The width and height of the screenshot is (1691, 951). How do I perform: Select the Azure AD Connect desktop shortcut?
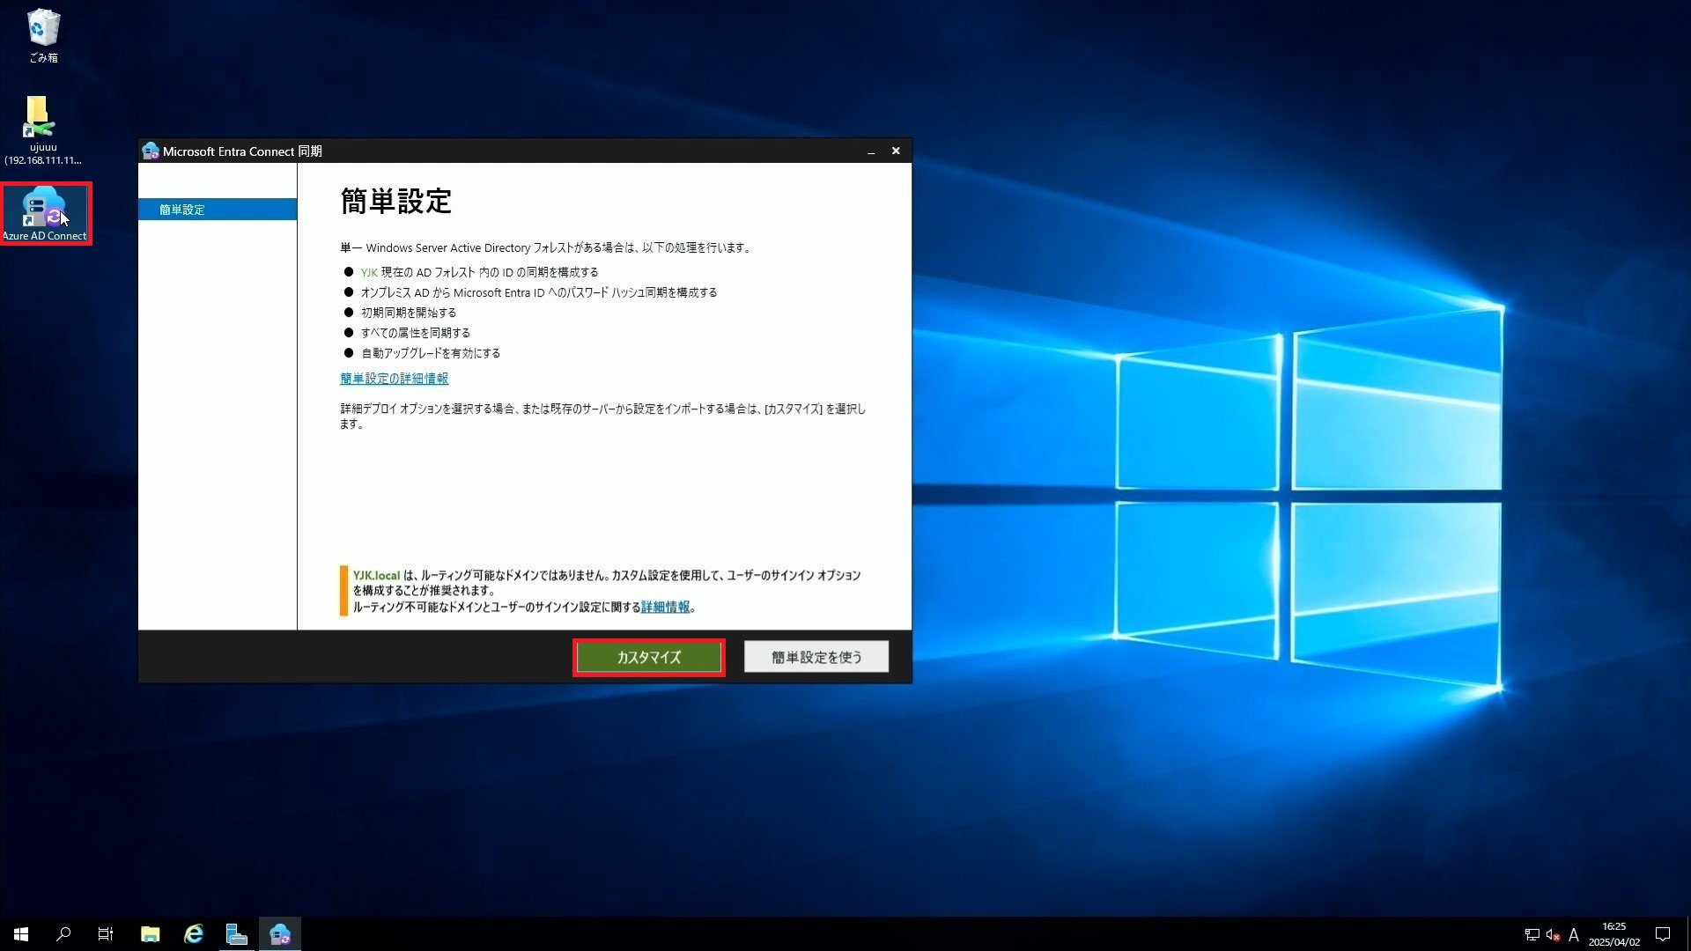[45, 214]
